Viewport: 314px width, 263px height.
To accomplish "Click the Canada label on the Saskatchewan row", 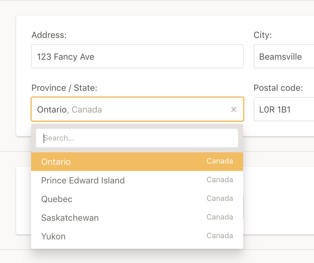I will tap(220, 217).
